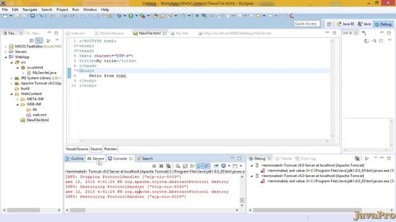396x222 pixels.
Task: Toggle Link with Editor in Package Explorer
Action: click(x=39, y=41)
